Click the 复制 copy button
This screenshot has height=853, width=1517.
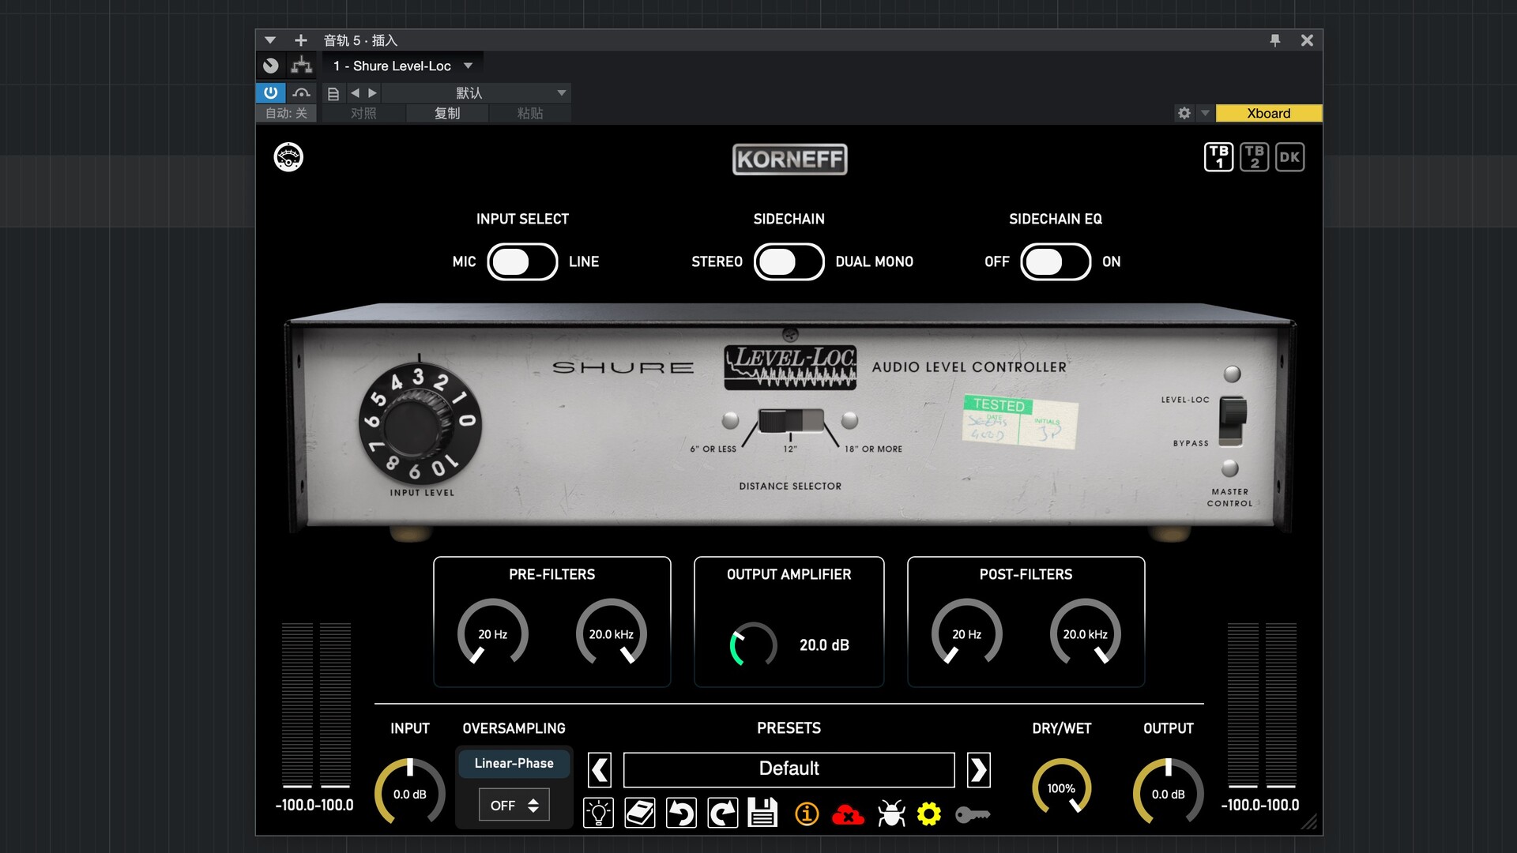[x=447, y=114]
